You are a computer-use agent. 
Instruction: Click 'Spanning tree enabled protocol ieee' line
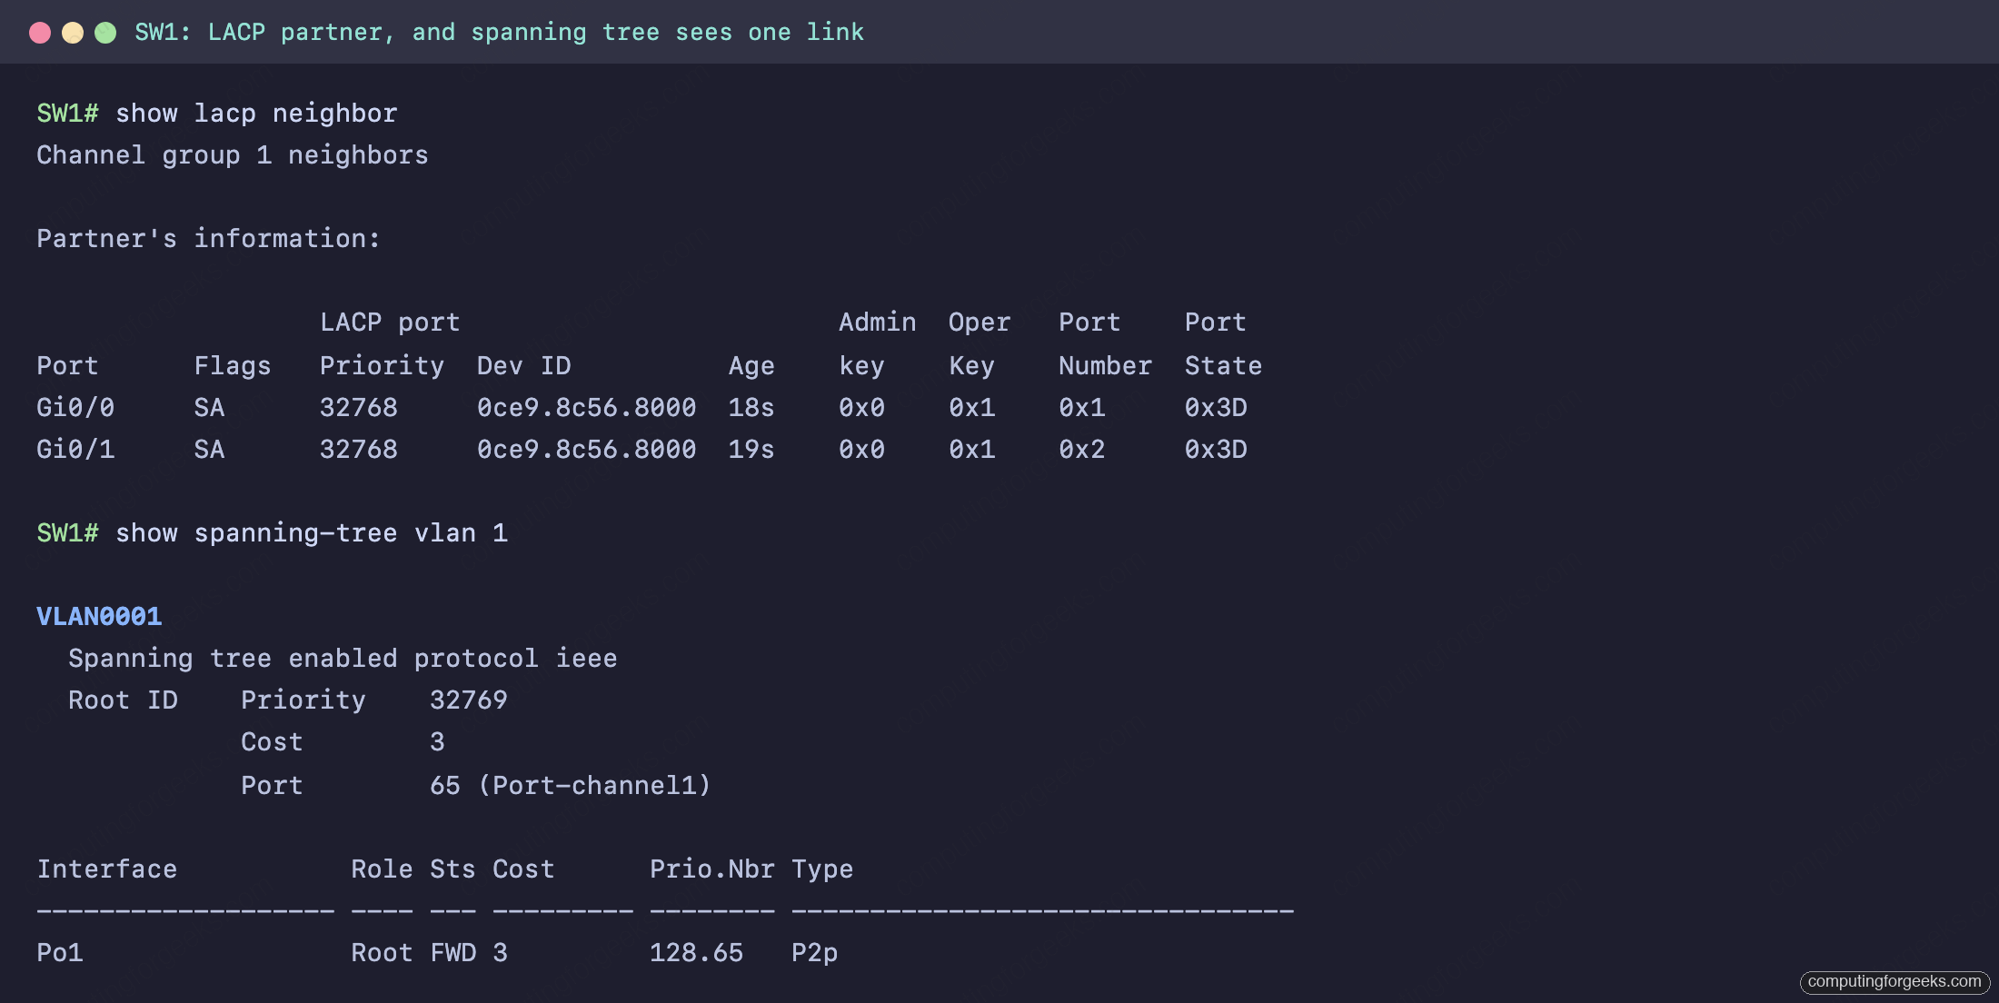(x=343, y=659)
